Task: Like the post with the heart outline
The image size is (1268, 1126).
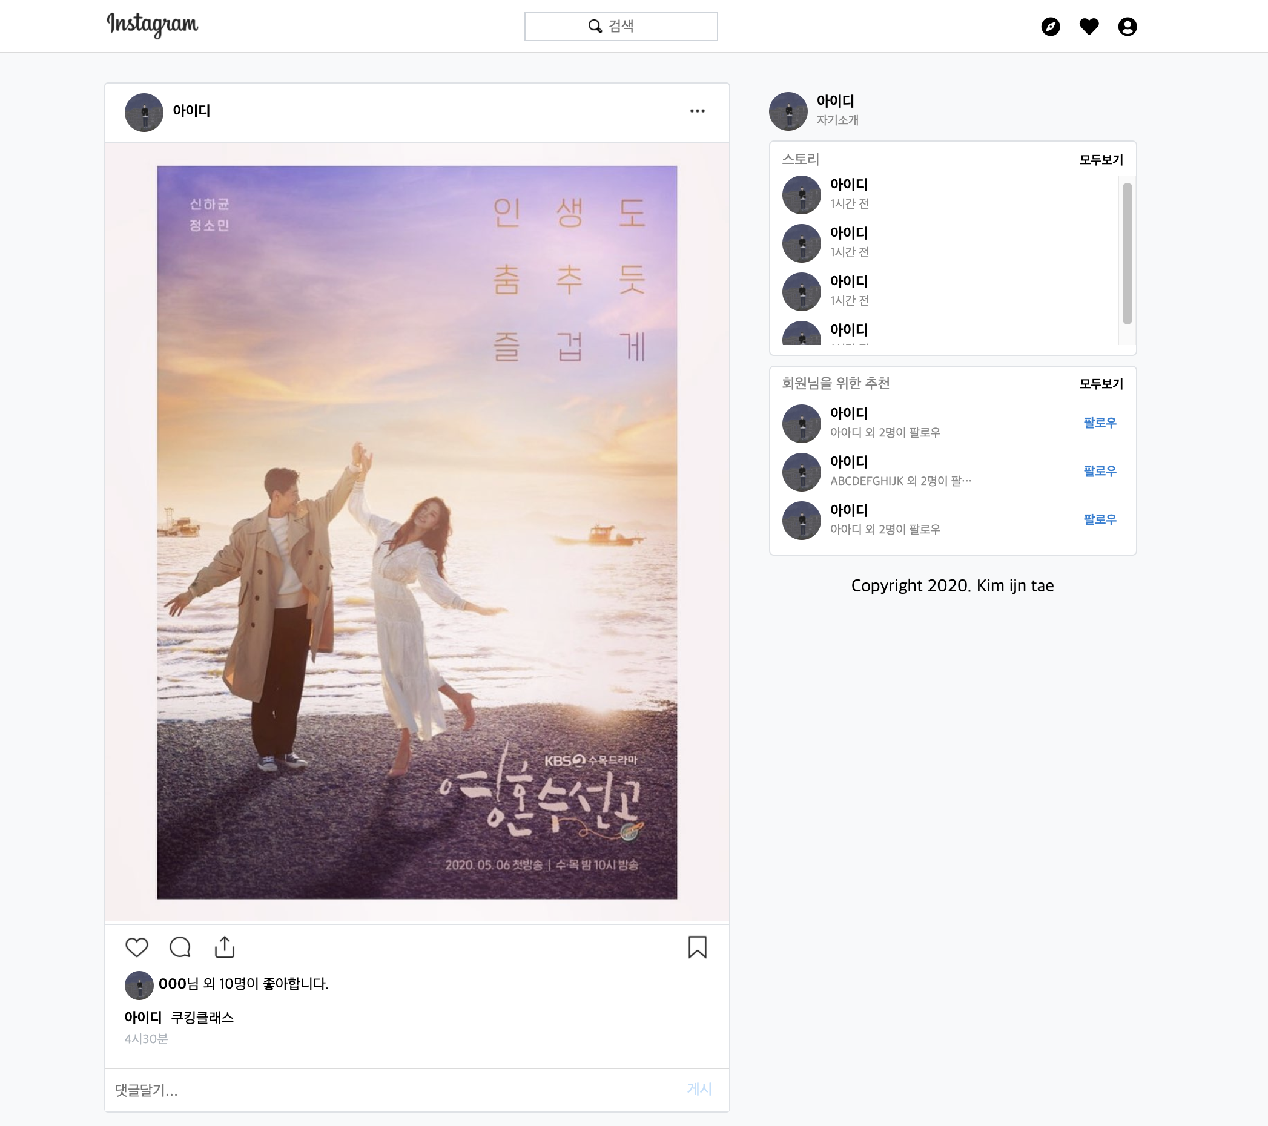Action: click(136, 947)
